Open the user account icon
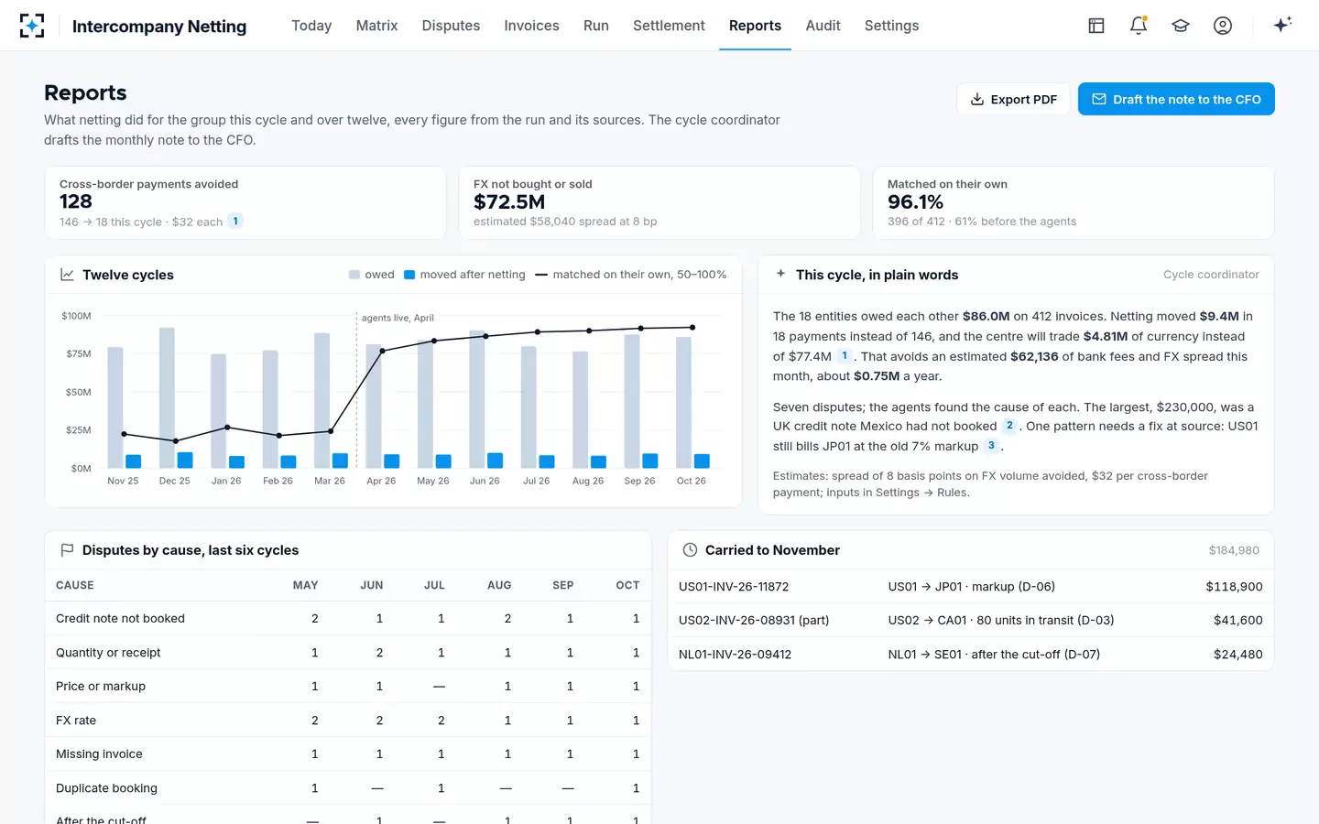The image size is (1319, 824). [x=1223, y=26]
